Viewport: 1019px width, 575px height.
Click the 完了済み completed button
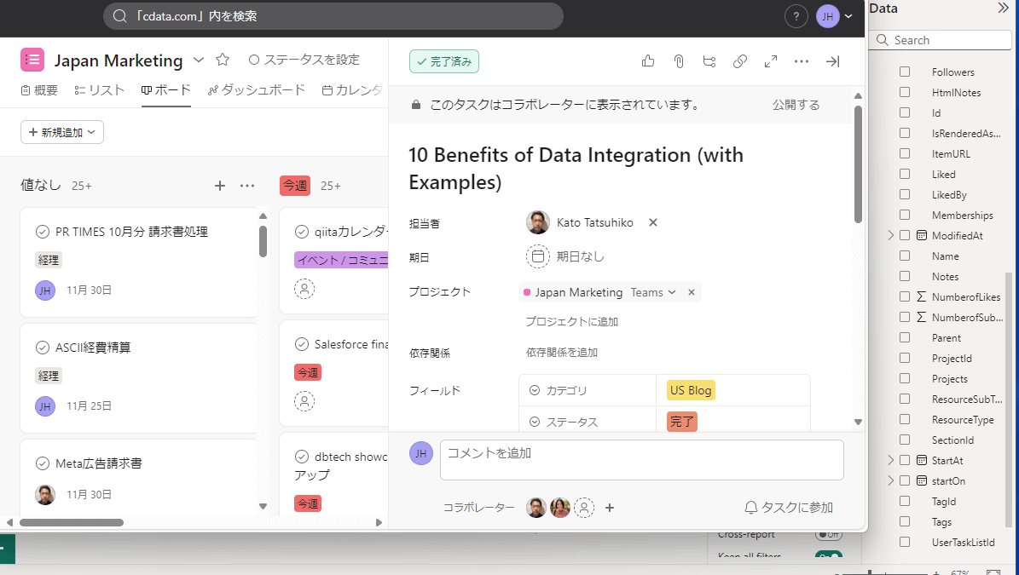click(x=444, y=61)
